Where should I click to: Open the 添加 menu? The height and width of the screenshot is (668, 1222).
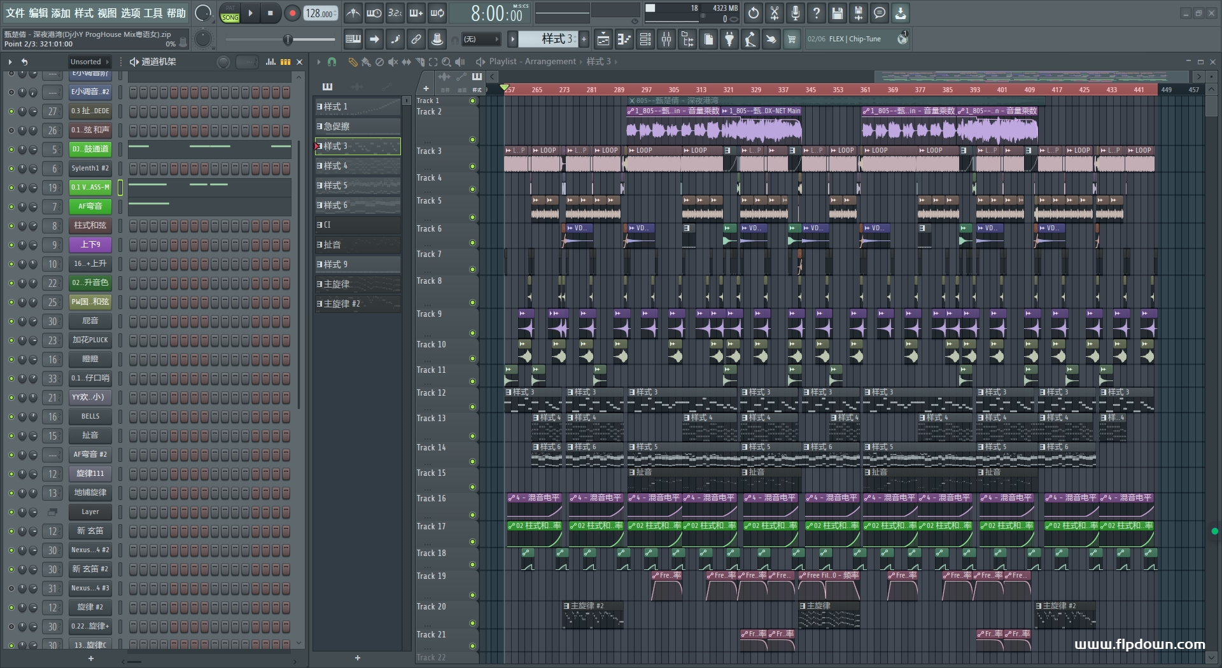(x=61, y=13)
